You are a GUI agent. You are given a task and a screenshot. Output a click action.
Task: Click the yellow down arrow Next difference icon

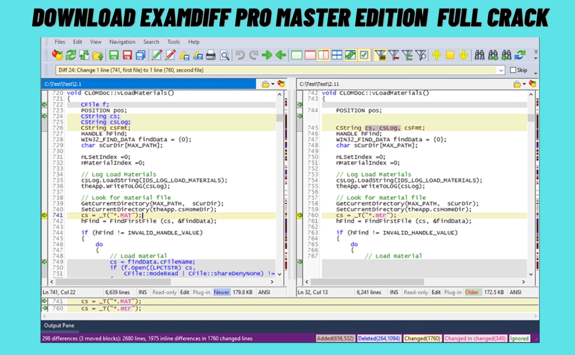pyautogui.click(x=463, y=55)
